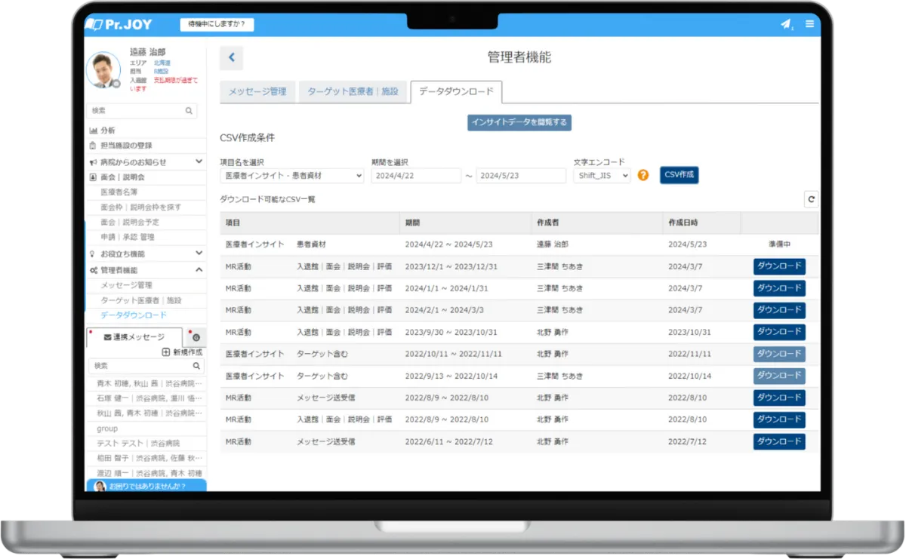This screenshot has height=559, width=906.
Task: Open the hamburger menu in the top bar
Action: tap(809, 24)
